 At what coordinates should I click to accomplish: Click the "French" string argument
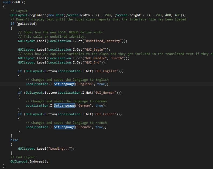[x=84, y=127]
